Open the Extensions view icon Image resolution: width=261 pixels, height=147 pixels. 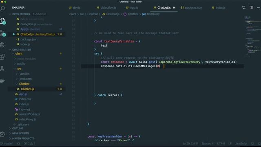pyautogui.click(x=2, y=57)
